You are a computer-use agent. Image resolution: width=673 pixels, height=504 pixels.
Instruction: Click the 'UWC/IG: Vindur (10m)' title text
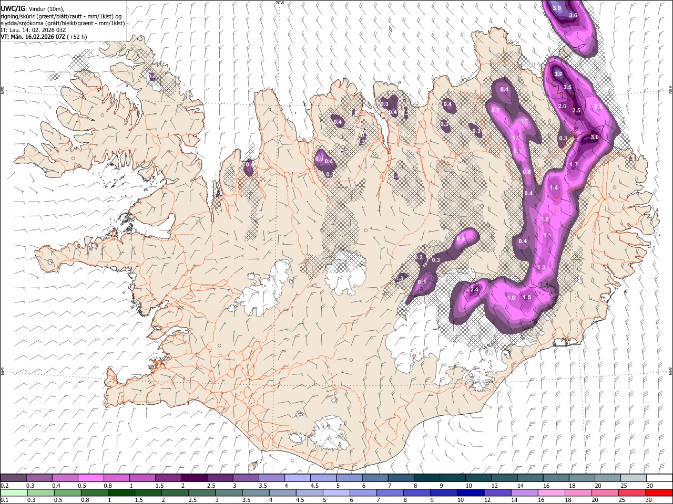pos(33,8)
